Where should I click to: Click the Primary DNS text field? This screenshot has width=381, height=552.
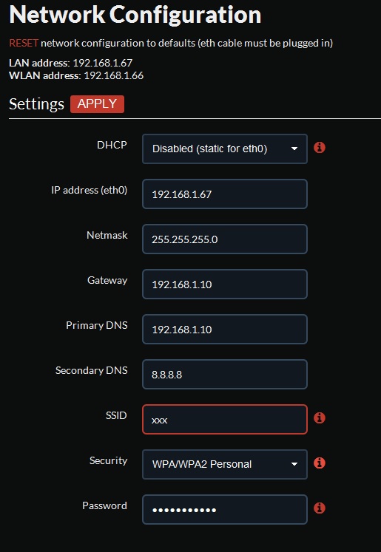tap(225, 329)
